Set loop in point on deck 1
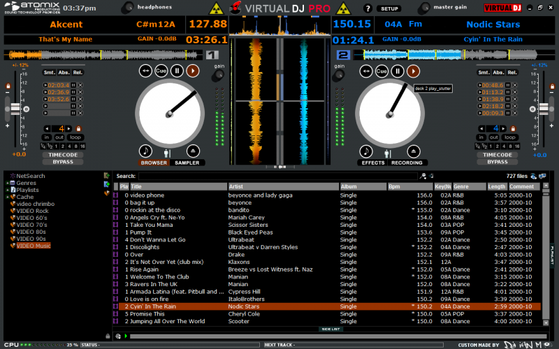Image resolution: width=559 pixels, height=349 pixels. click(x=46, y=137)
